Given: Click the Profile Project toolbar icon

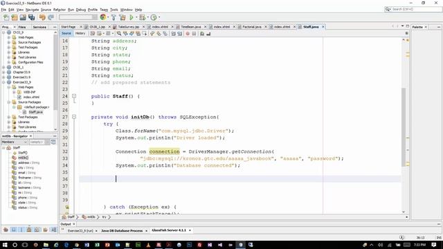Looking at the screenshot, I should coord(154,17).
